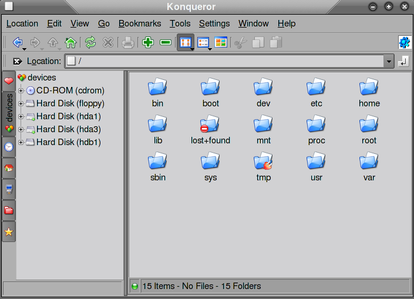Open the Settings menu
Screen dimensions: 414x299
point(214,23)
